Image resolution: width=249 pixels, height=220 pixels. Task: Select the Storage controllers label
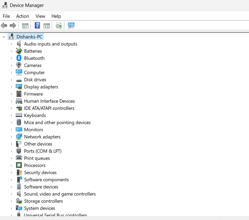click(x=43, y=201)
